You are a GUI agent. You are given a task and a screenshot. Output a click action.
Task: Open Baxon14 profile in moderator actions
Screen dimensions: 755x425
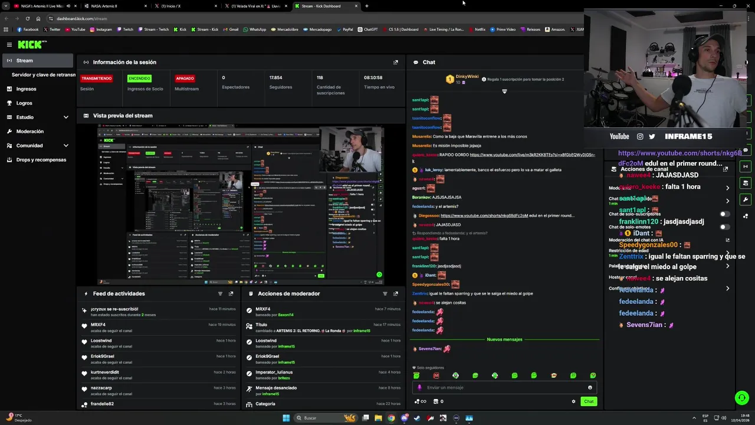[x=285, y=315]
